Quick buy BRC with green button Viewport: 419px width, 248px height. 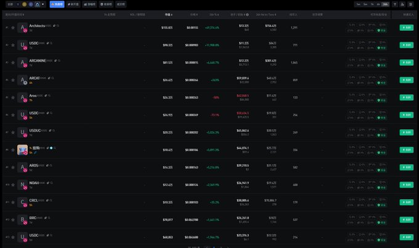point(407,220)
